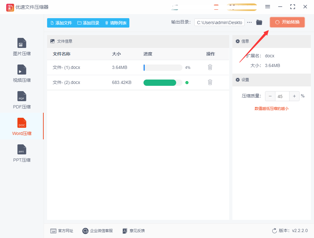
Task: Minimize the compressor window
Action: click(x=280, y=7)
